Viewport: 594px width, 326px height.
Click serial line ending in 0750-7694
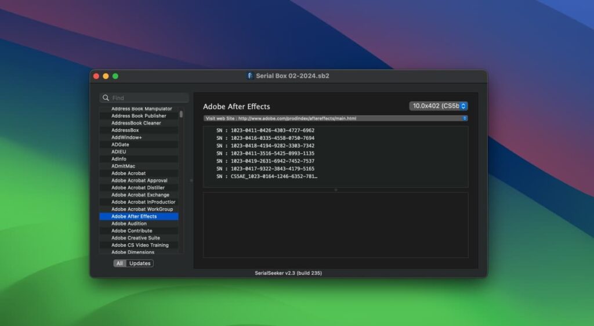coord(265,138)
